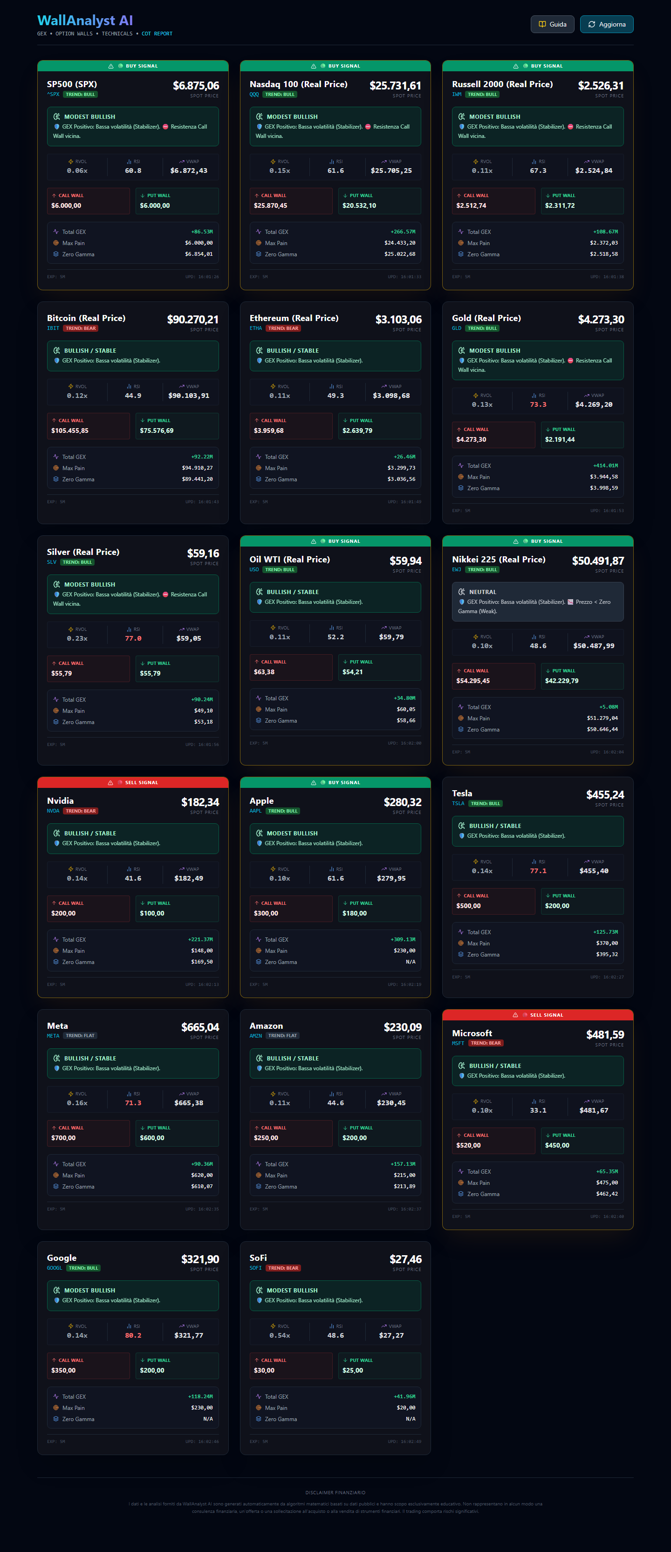Click the Zero Gamma layers icon in the Apple card
The width and height of the screenshot is (671, 1552).
coord(259,962)
